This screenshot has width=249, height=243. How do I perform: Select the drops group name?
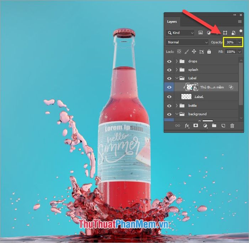tap(193, 61)
